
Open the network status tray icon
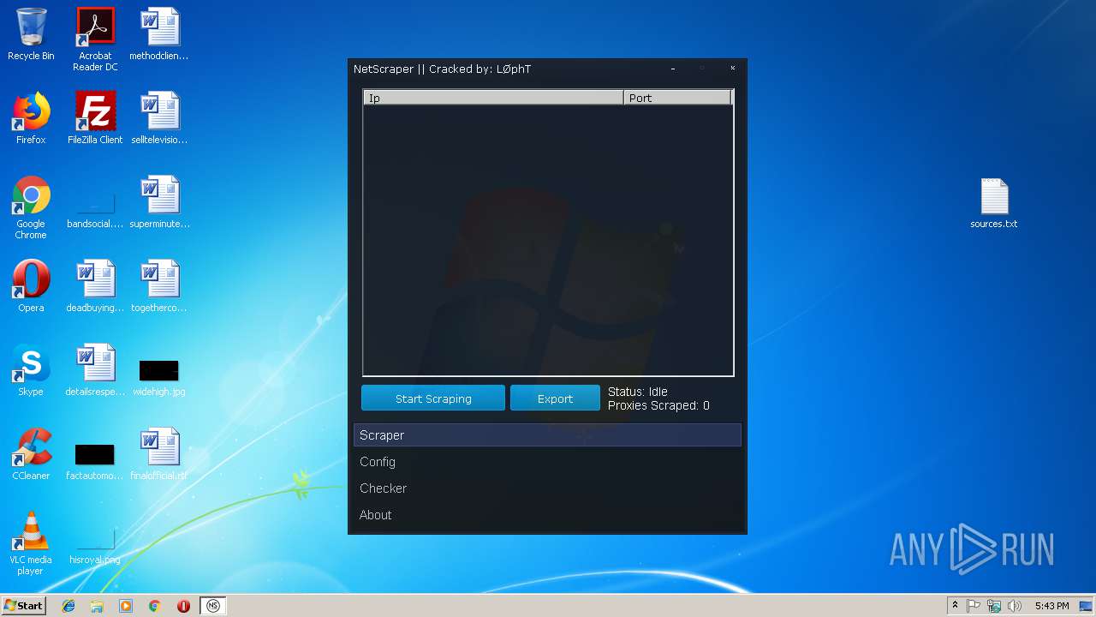coord(994,606)
